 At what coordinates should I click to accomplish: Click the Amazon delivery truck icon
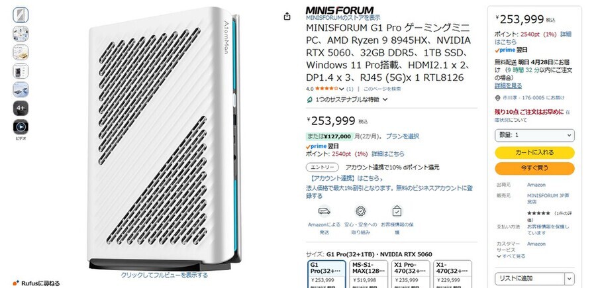(324, 211)
